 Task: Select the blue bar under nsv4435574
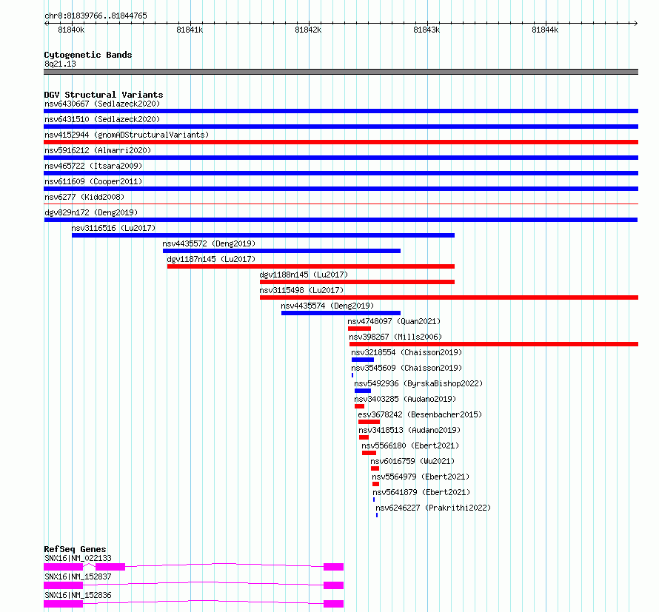(x=341, y=313)
